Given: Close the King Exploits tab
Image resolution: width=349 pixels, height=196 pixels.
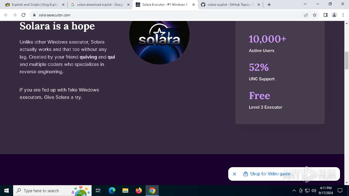Looking at the screenshot, I should 63,5.
